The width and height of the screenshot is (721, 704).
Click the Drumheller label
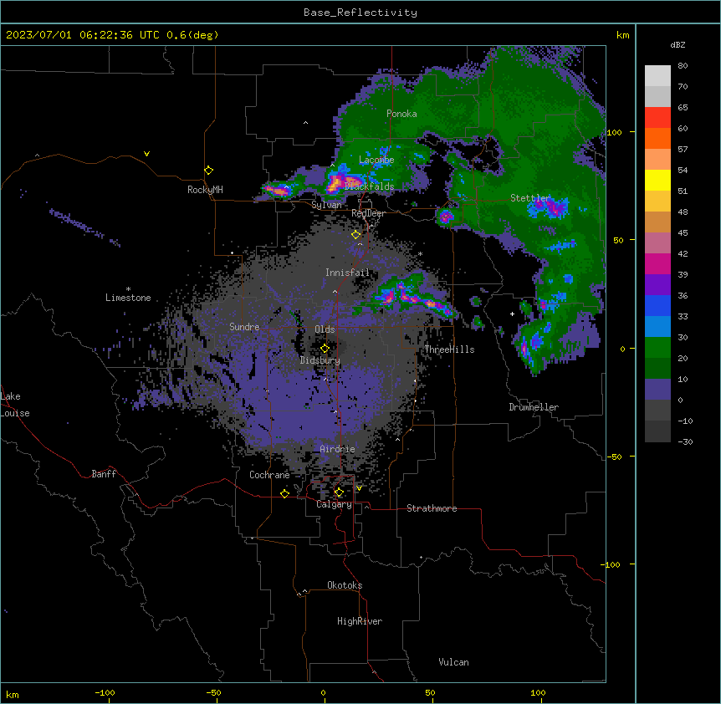(534, 407)
